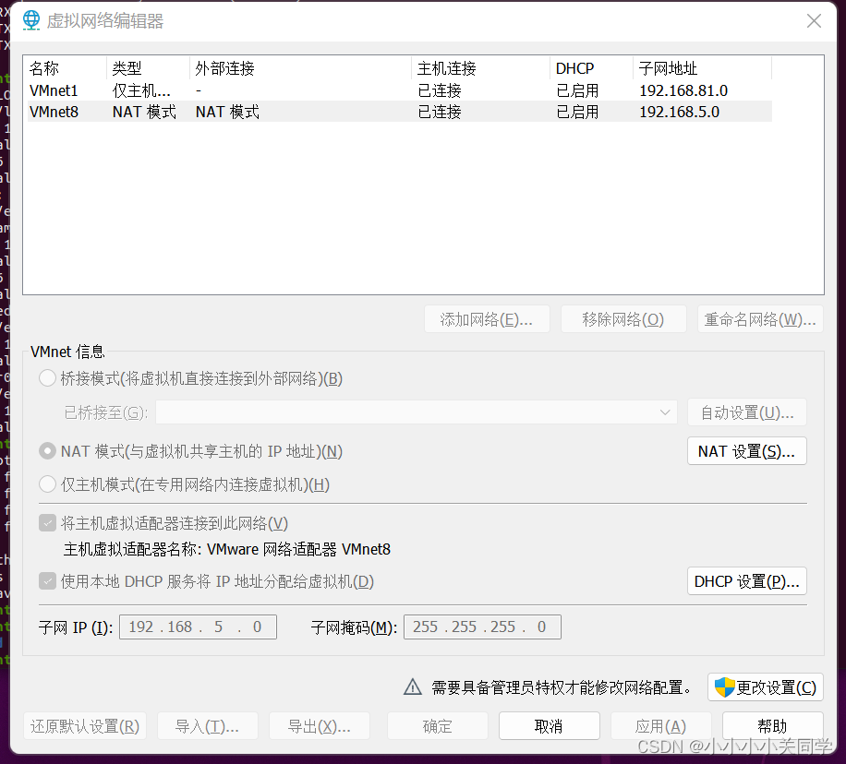846x764 pixels.
Task: Click 已启用 DHCP cell in VMnet8 row
Action: pyautogui.click(x=577, y=112)
